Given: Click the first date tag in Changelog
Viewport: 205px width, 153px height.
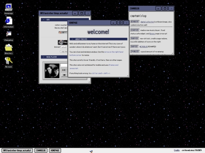Looking at the screenshot, I should pos(135,22).
